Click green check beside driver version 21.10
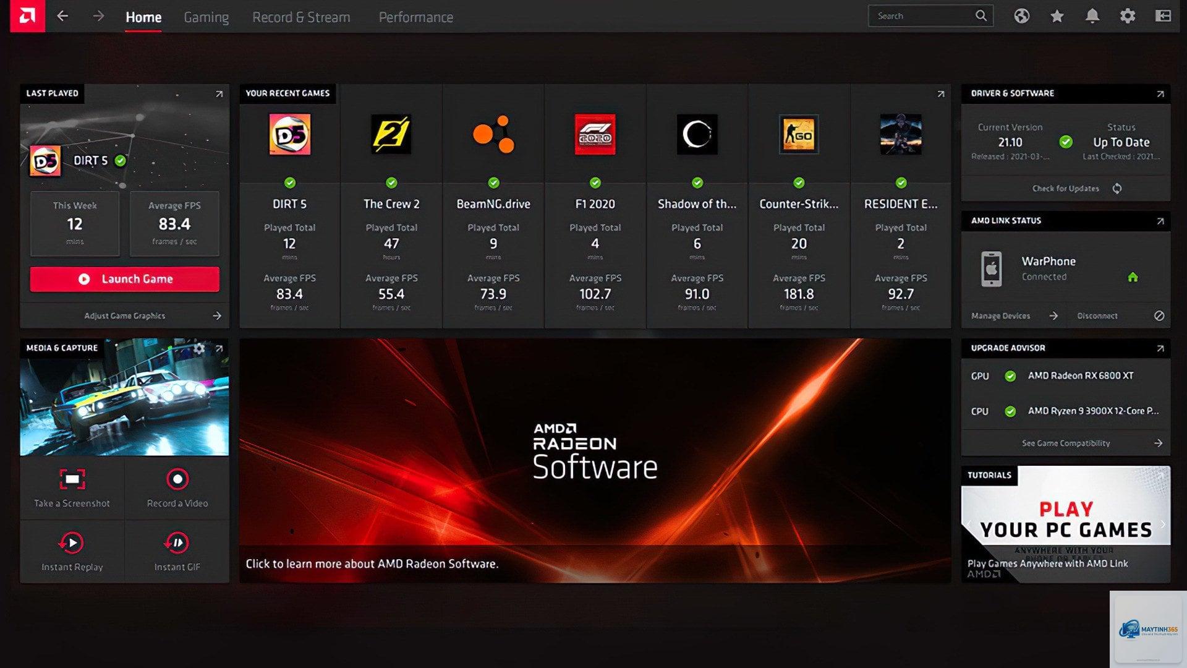This screenshot has width=1187, height=668. [1066, 142]
